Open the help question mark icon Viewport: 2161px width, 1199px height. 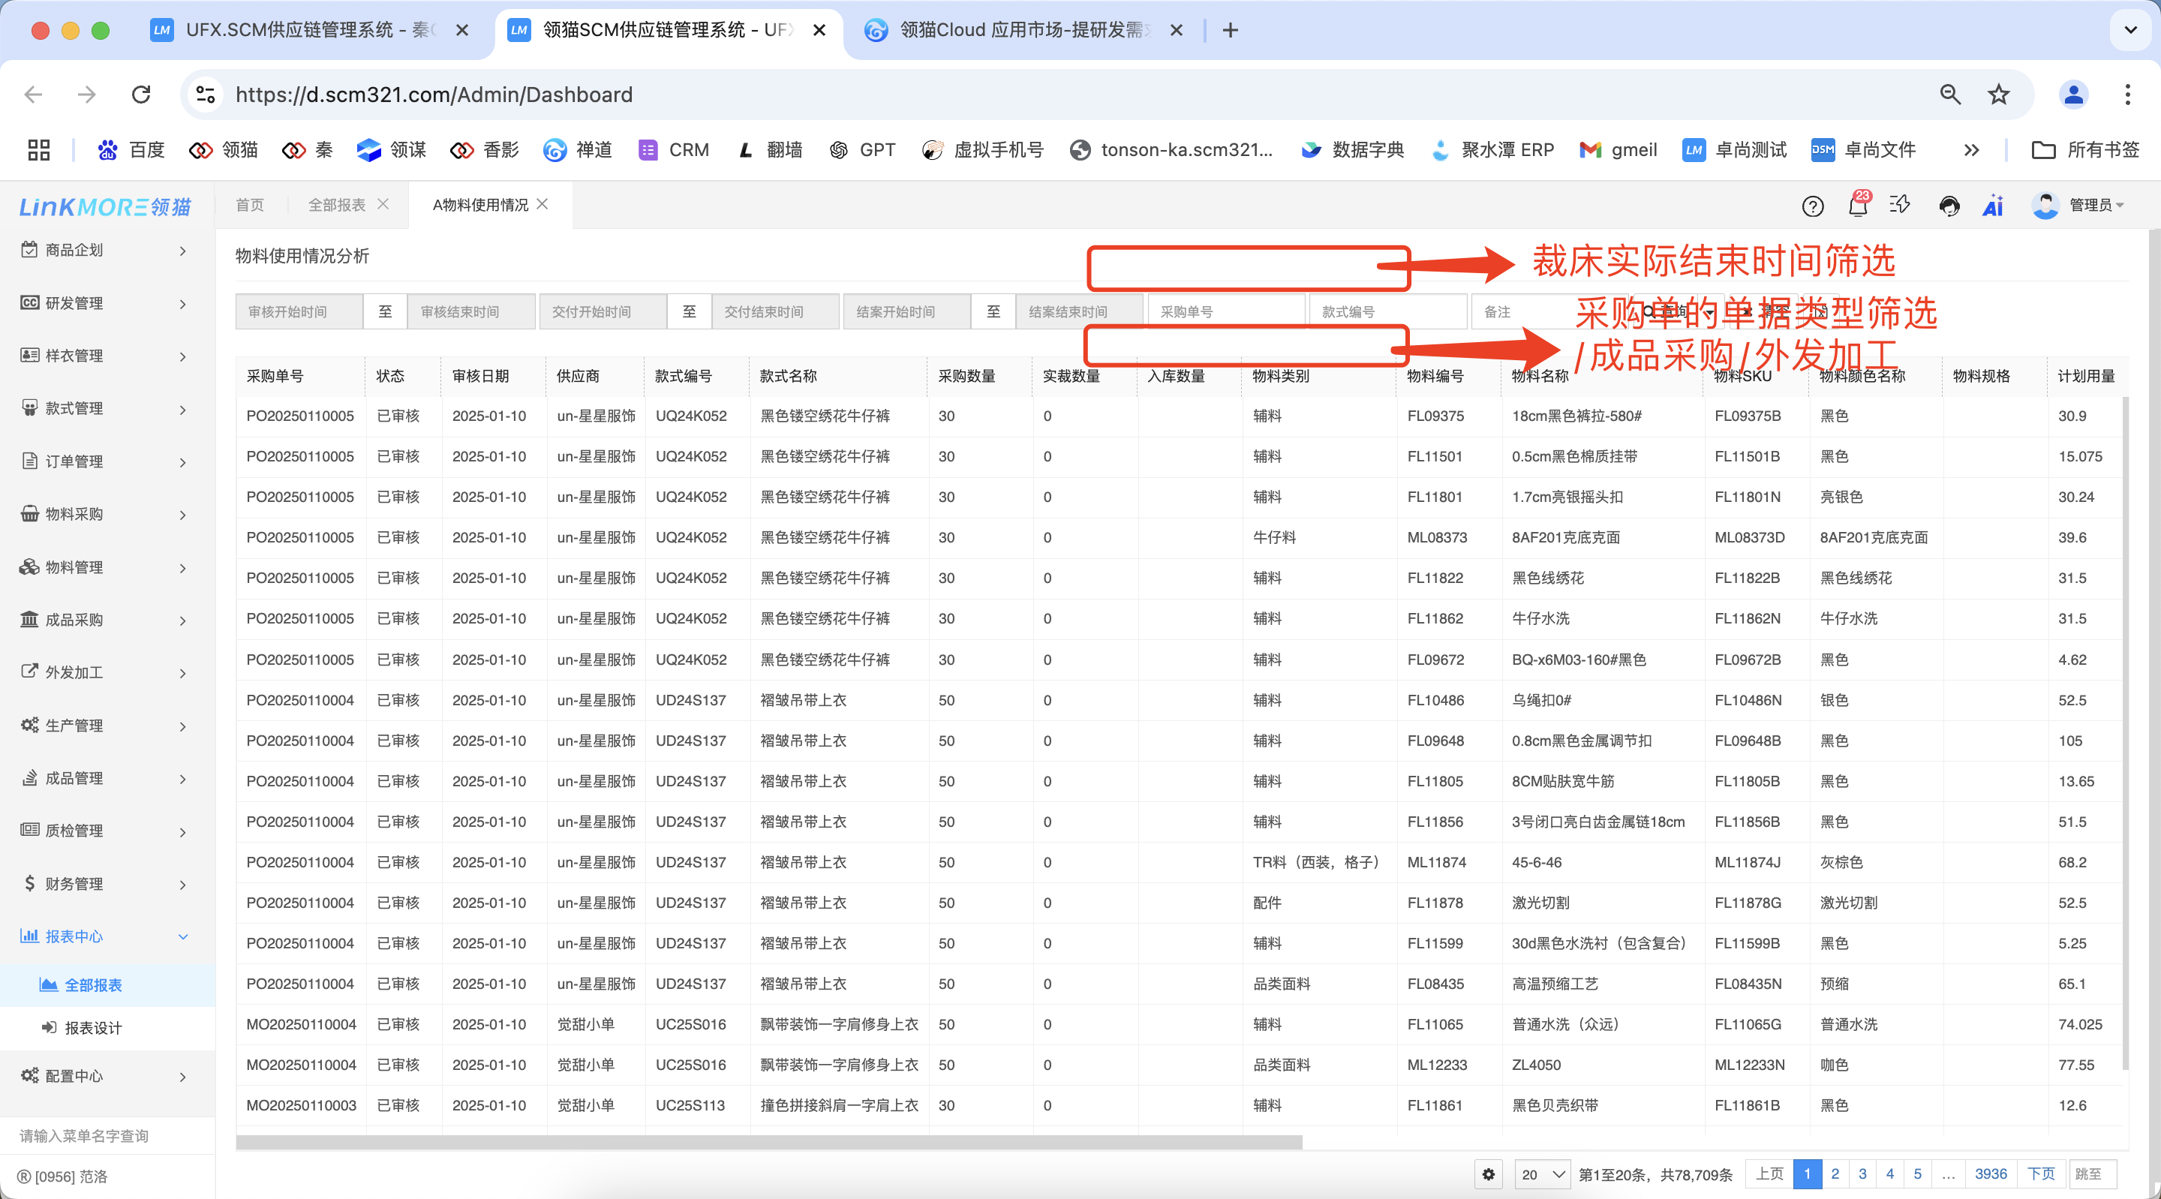point(1812,206)
